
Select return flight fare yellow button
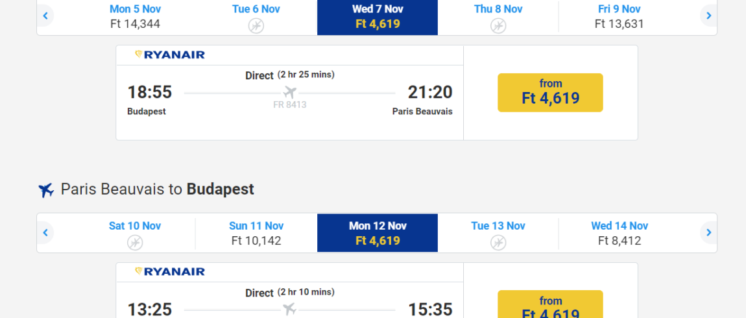pyautogui.click(x=550, y=304)
